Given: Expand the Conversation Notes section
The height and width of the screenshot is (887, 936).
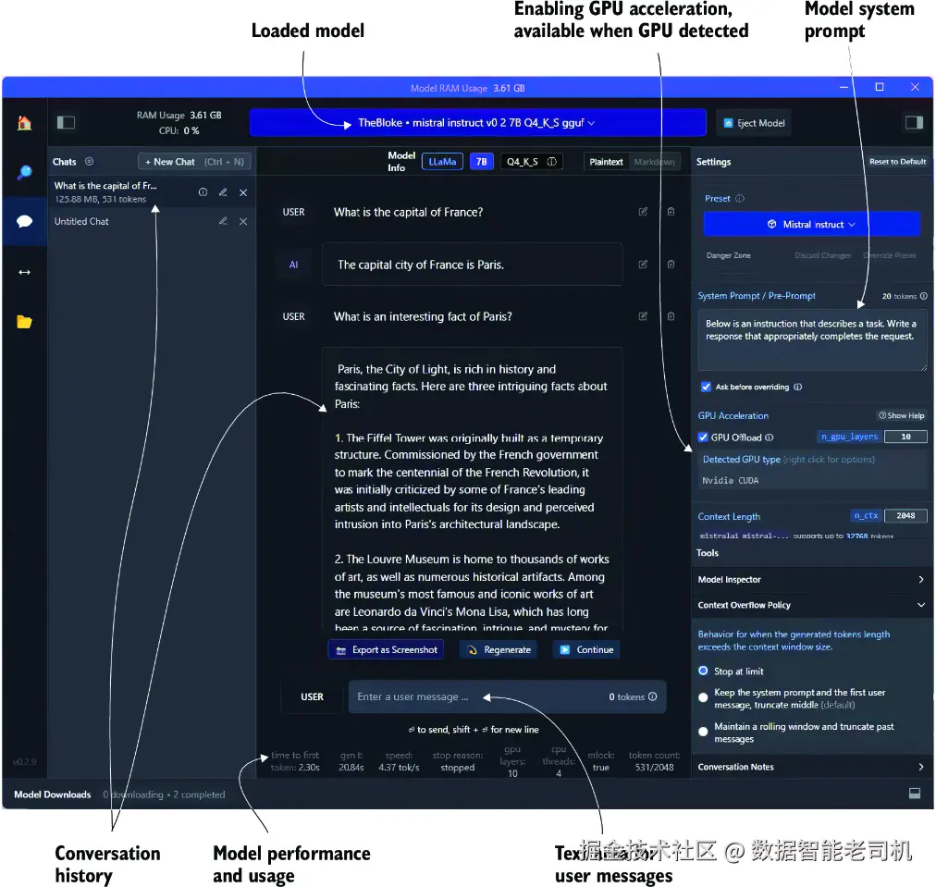Looking at the screenshot, I should tap(811, 767).
